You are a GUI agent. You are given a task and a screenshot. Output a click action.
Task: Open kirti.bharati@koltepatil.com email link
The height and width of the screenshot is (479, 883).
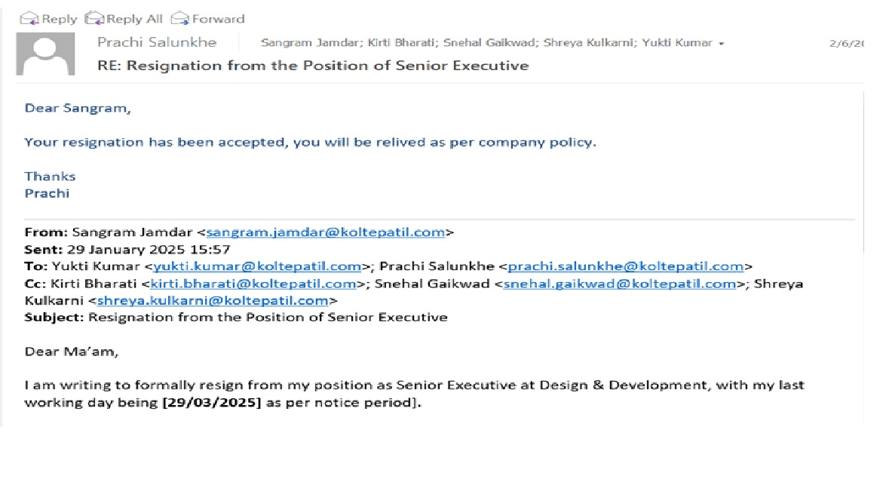click(253, 284)
